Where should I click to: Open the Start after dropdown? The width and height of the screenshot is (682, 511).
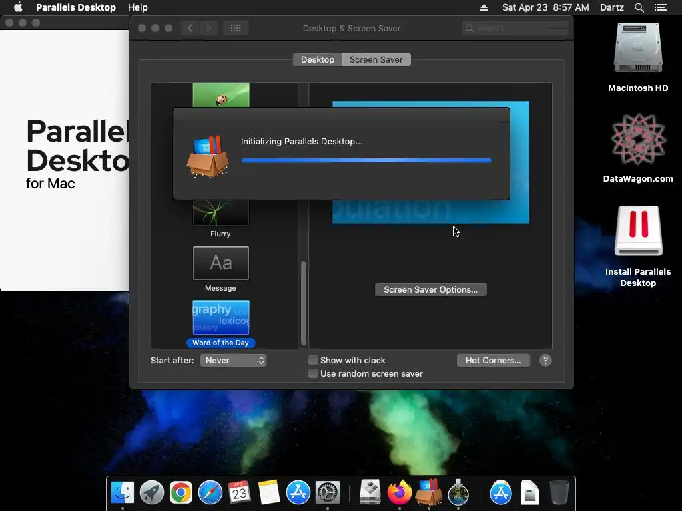click(233, 360)
